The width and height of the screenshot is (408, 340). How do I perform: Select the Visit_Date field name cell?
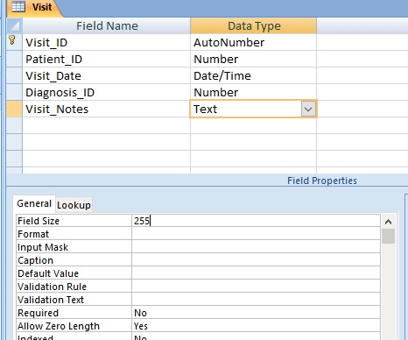(107, 76)
